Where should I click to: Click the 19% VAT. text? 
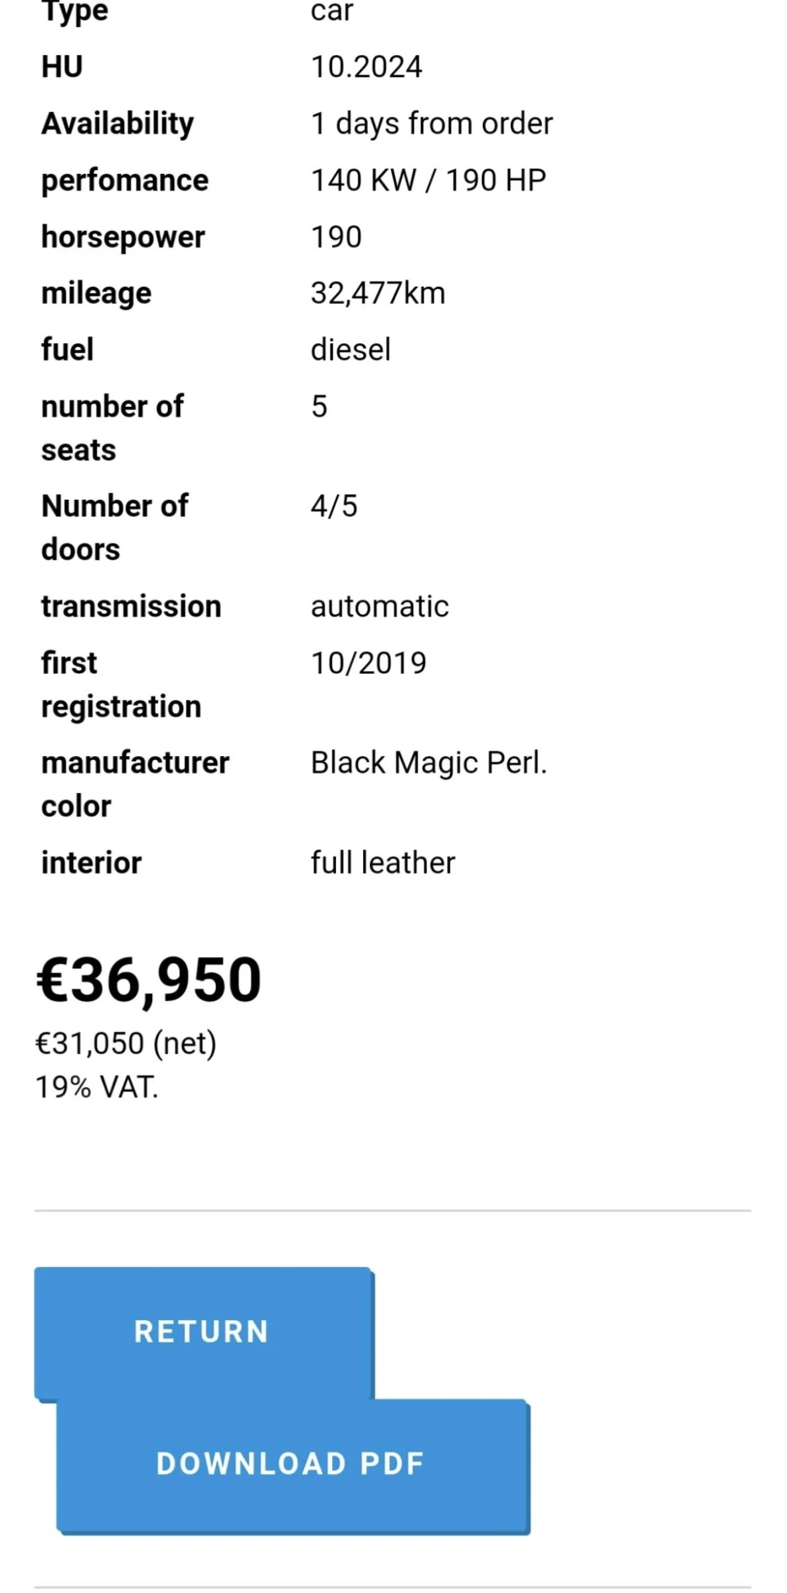click(x=97, y=1087)
